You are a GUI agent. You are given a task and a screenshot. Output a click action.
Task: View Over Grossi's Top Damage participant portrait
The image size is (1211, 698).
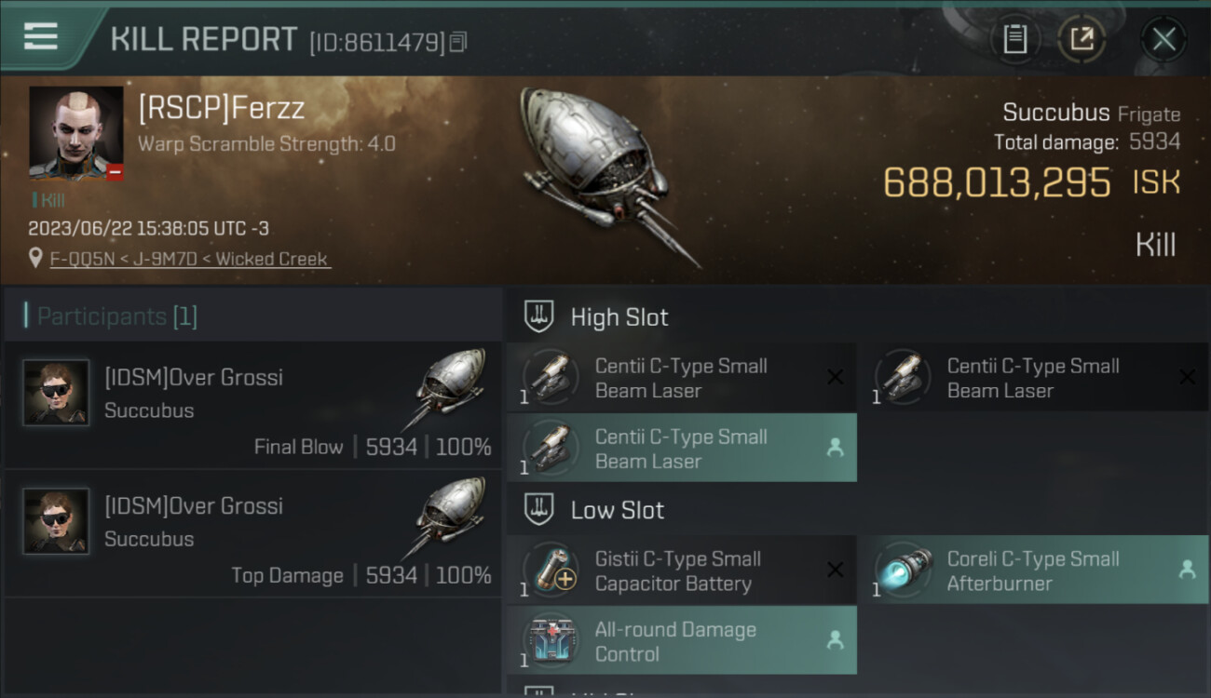click(56, 521)
